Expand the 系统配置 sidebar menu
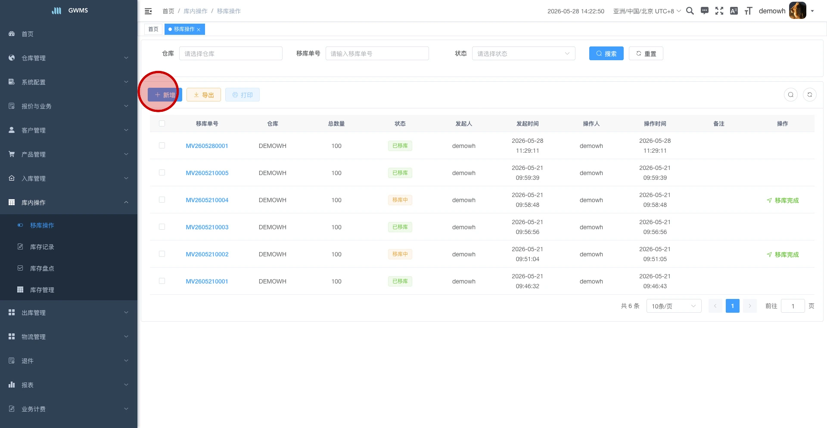This screenshot has height=428, width=827. 69,82
